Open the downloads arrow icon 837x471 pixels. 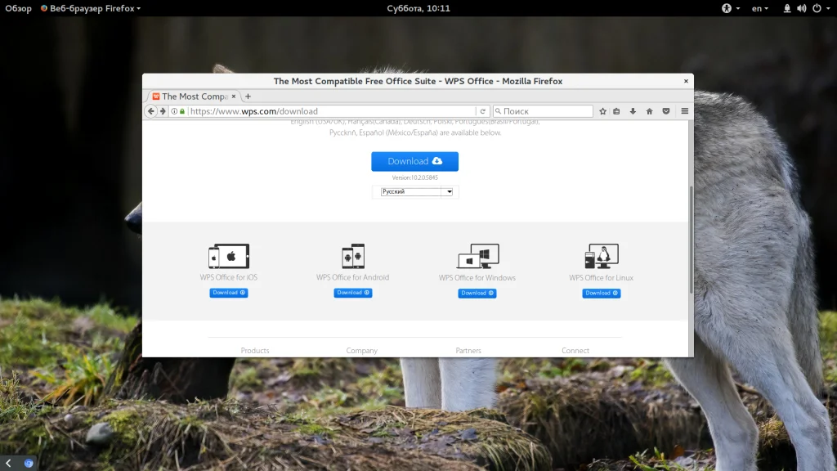[633, 111]
